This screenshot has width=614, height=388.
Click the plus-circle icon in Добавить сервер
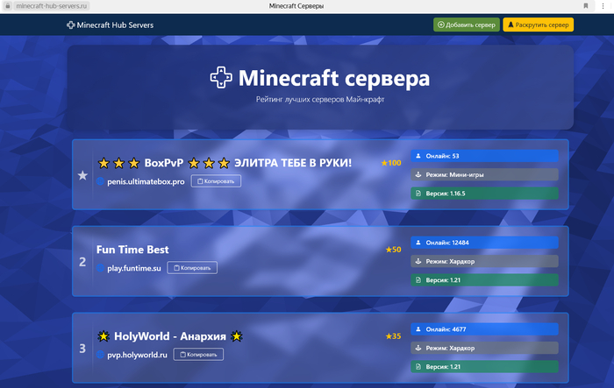pyautogui.click(x=441, y=25)
